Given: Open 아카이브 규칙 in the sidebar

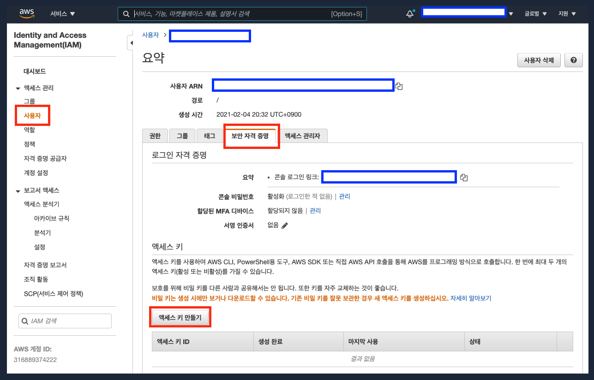Looking at the screenshot, I should (x=52, y=218).
